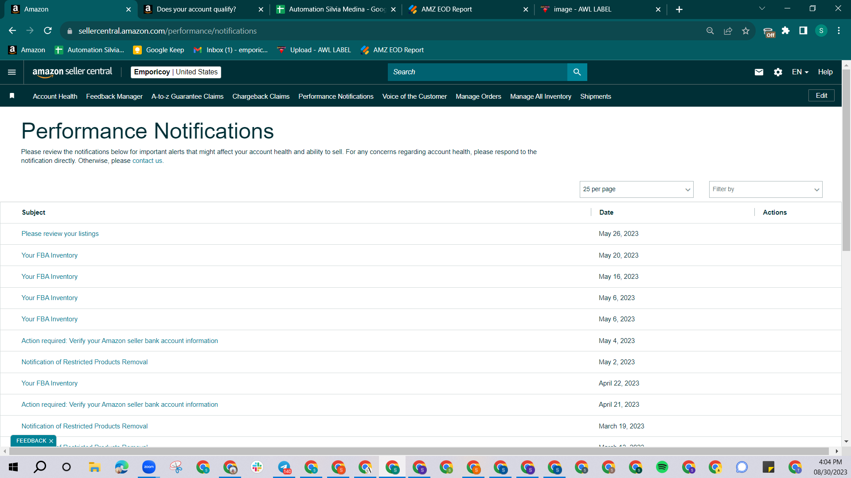Open the Amazon bookmark in bookmarks bar

(x=27, y=50)
